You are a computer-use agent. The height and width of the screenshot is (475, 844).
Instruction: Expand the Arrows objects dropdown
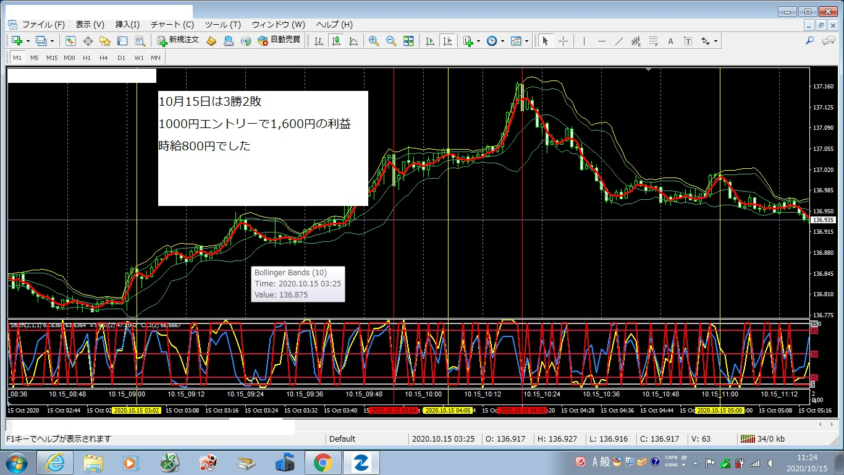(715, 41)
